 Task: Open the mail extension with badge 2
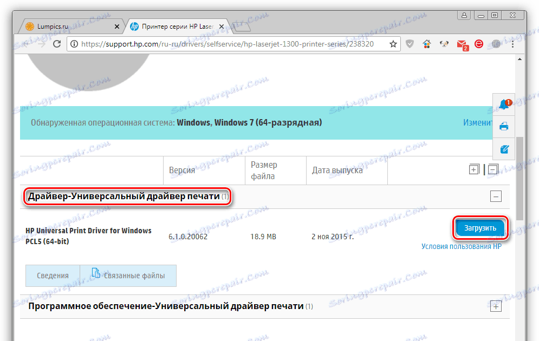[462, 44]
